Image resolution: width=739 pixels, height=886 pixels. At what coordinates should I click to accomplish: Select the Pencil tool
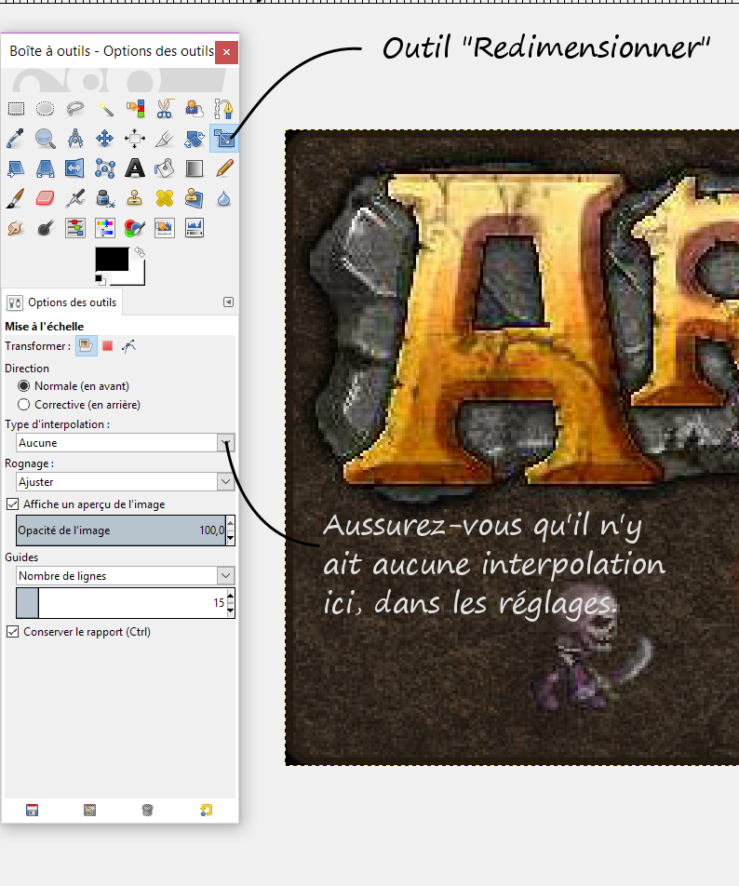tap(223, 168)
